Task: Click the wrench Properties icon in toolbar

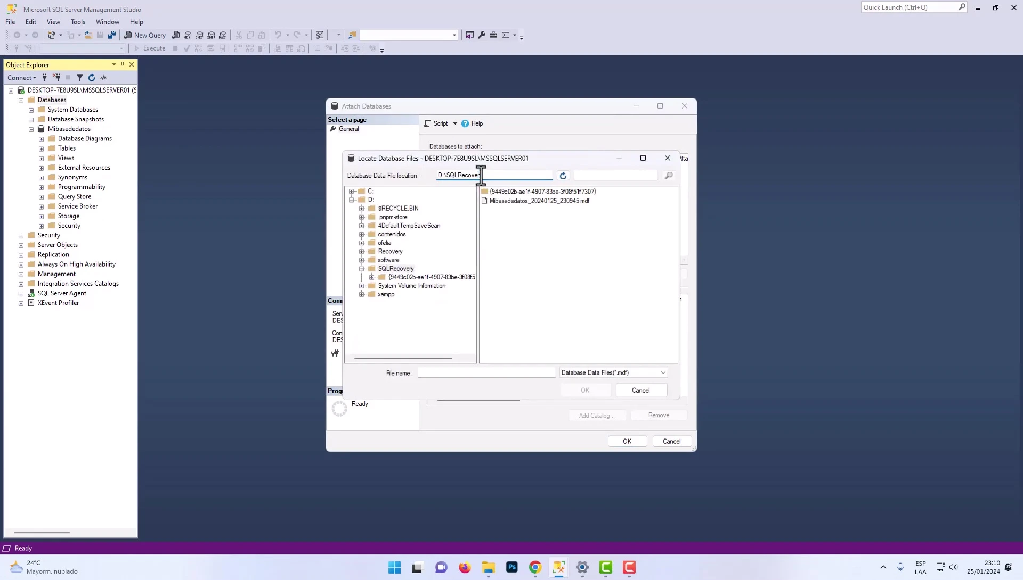Action: tap(482, 35)
